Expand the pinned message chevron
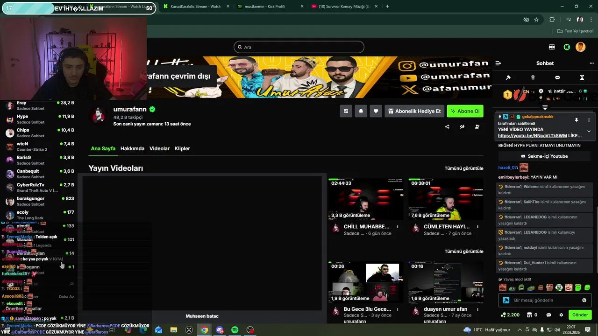The image size is (598, 336). pos(589,132)
